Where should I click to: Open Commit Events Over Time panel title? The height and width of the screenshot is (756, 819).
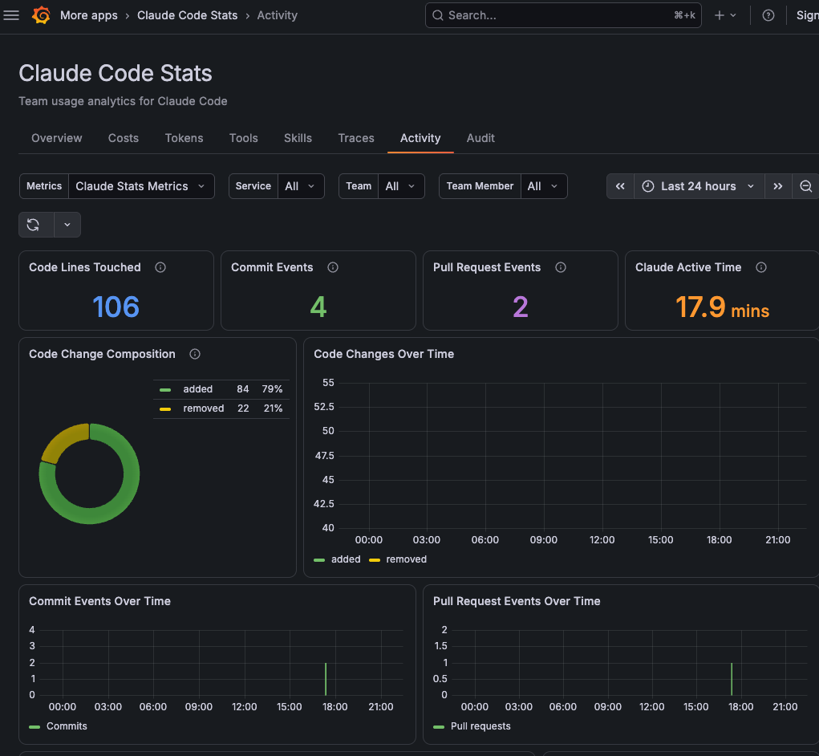(x=99, y=601)
